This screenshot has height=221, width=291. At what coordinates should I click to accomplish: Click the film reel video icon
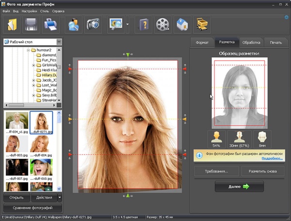[x=162, y=24]
